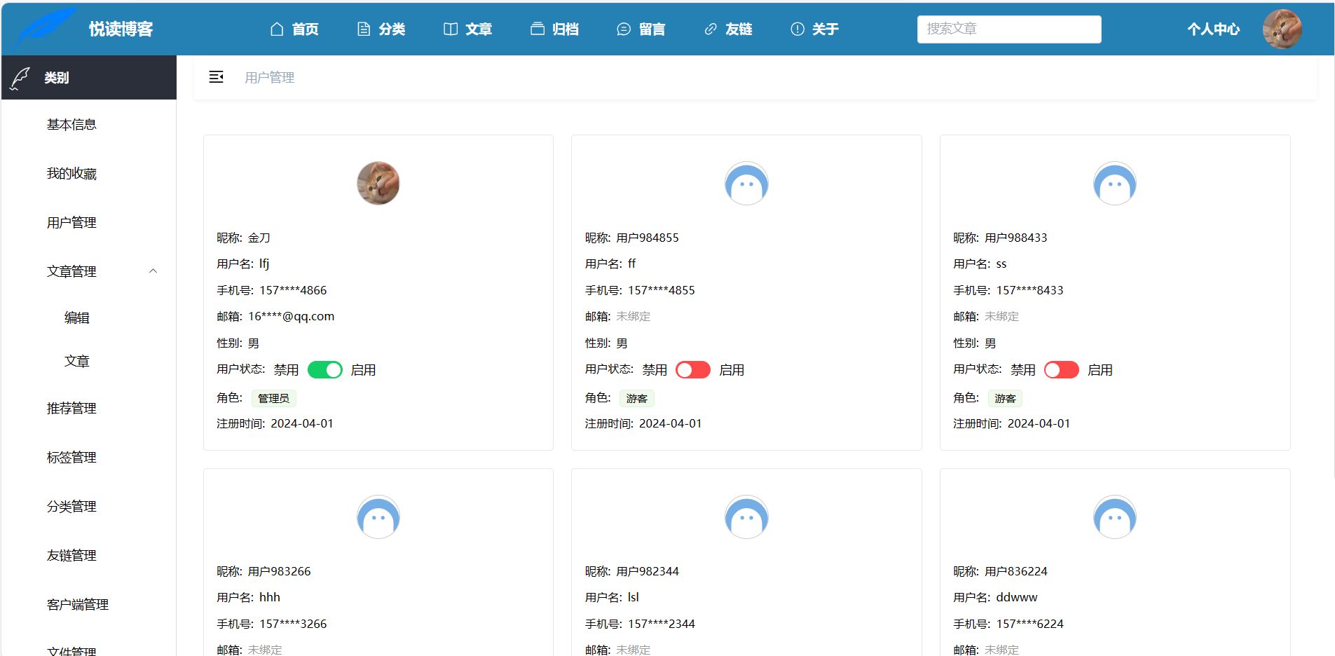Click the info circle icon beside 关于
1335x656 pixels.
tap(797, 29)
